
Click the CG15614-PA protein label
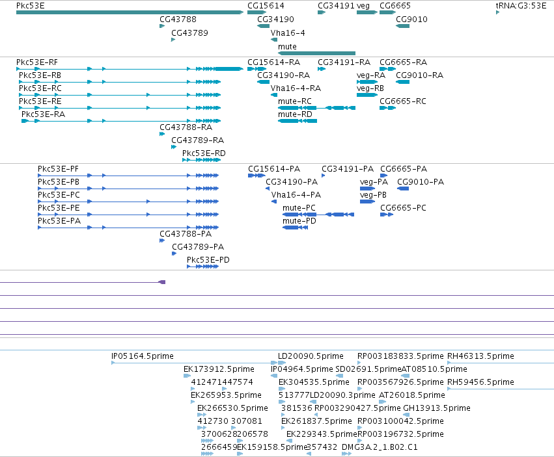[x=274, y=169]
